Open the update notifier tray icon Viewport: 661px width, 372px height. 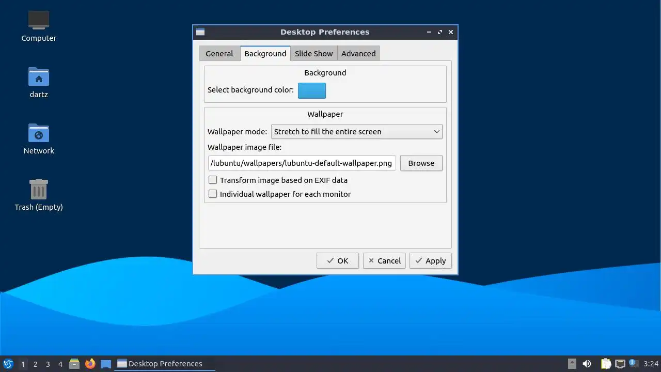[x=633, y=363]
